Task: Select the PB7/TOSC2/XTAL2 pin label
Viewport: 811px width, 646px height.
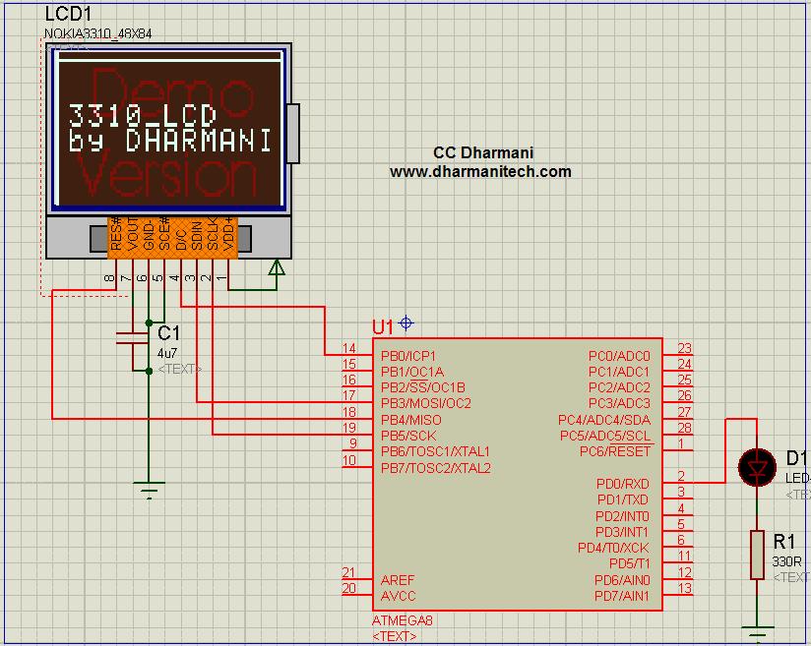Action: coord(435,468)
